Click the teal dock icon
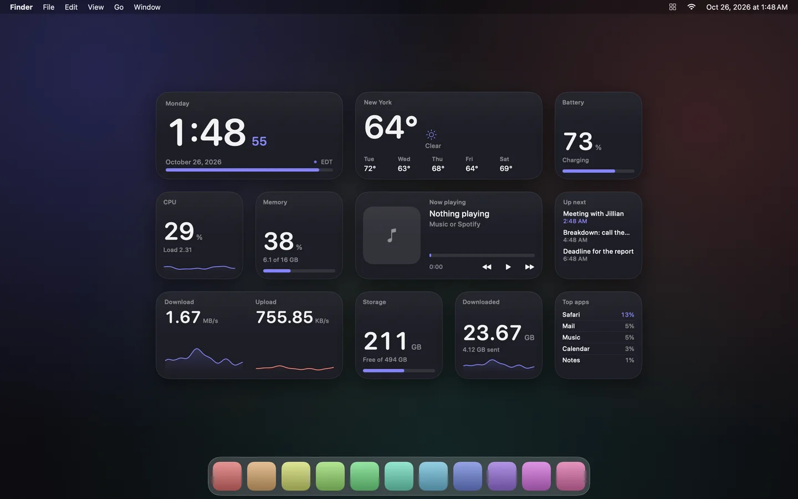Image resolution: width=798 pixels, height=499 pixels. pos(399,476)
